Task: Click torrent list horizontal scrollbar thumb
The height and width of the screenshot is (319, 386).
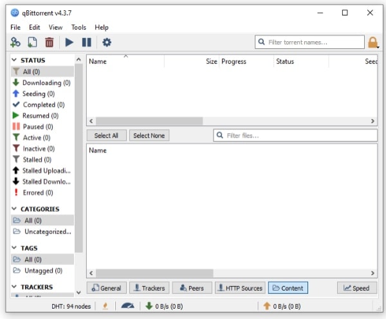Action: [x=149, y=121]
